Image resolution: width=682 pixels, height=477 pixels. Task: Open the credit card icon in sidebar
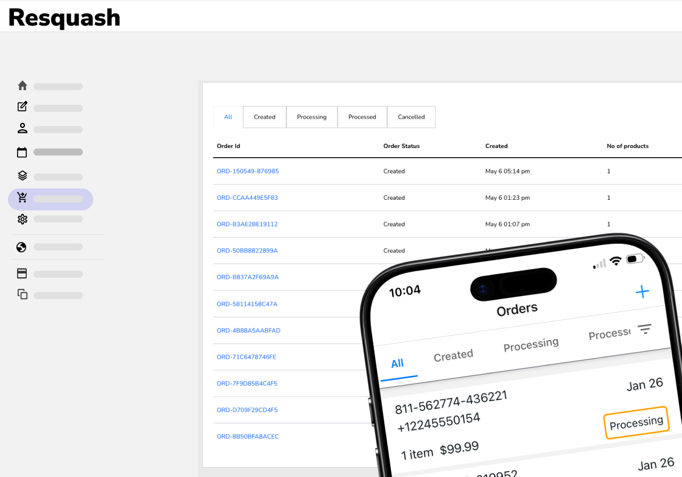22,274
